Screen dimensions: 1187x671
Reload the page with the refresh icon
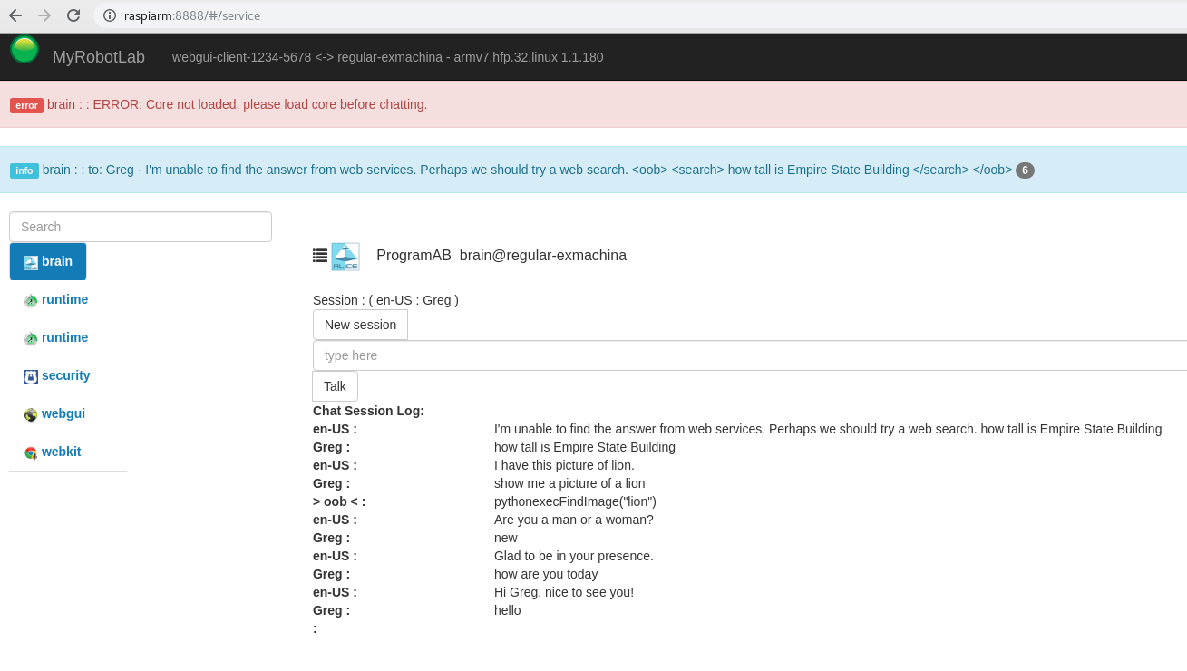pyautogui.click(x=73, y=15)
